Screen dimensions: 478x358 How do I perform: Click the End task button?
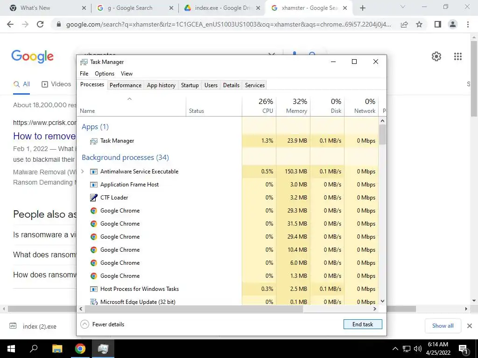pyautogui.click(x=363, y=324)
